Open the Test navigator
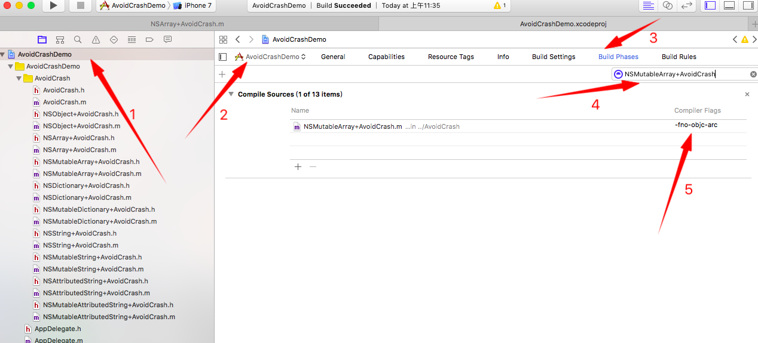Screen dimensions: 758x343 [x=114, y=39]
